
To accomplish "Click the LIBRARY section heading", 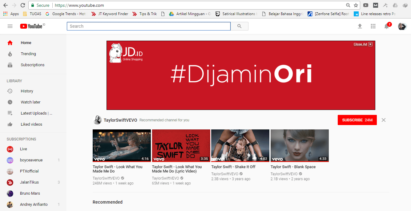I will pyautogui.click(x=14, y=81).
